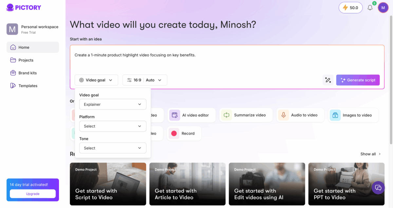Open the notifications bell

tap(370, 8)
